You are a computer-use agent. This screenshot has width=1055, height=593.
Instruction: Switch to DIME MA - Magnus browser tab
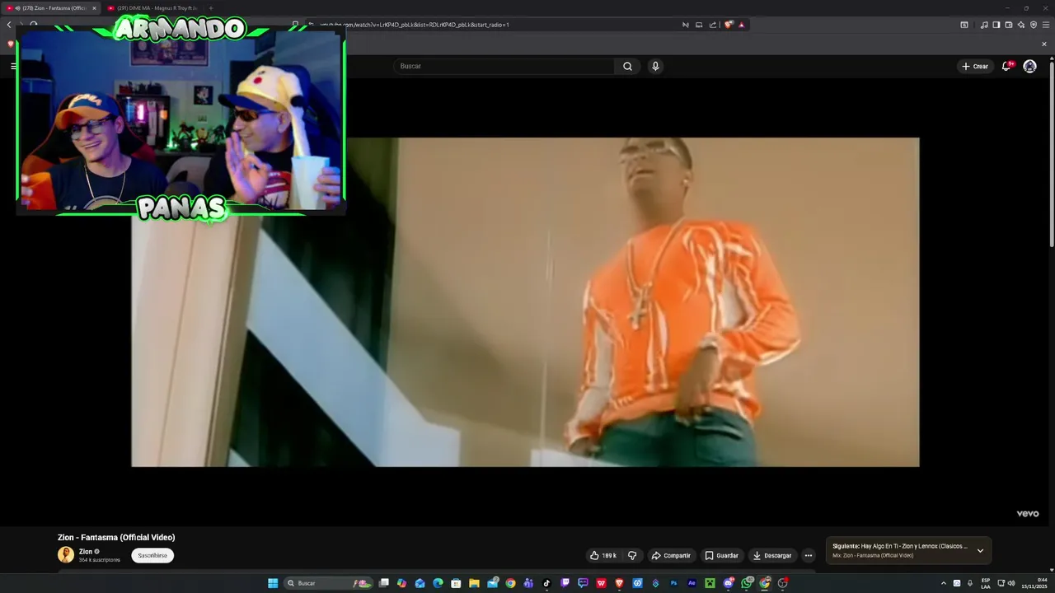(153, 8)
